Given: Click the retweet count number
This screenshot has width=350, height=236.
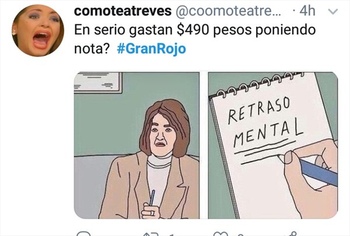Looking at the screenshot, I should [x=171, y=235].
